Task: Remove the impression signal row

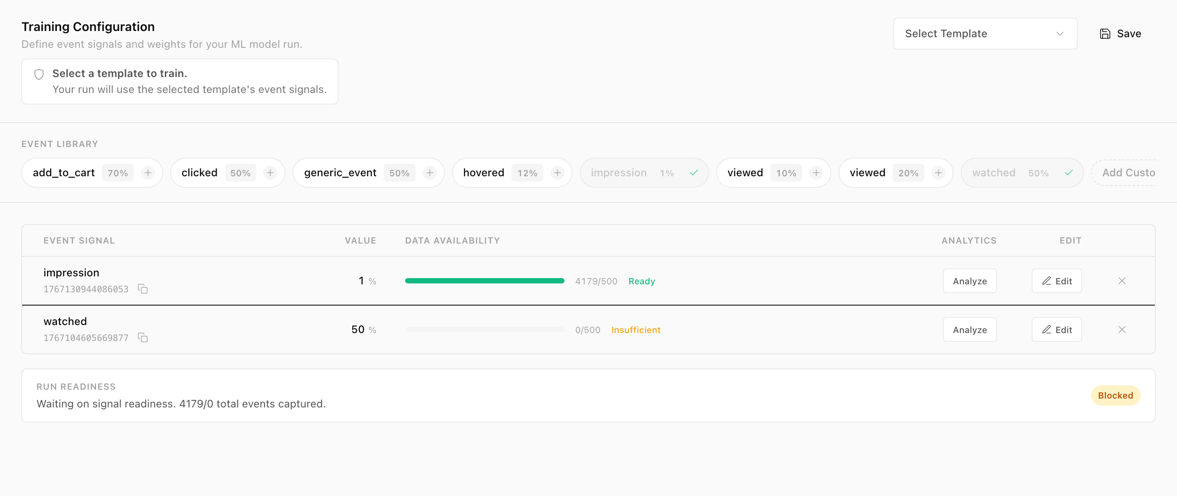Action: point(1122,281)
